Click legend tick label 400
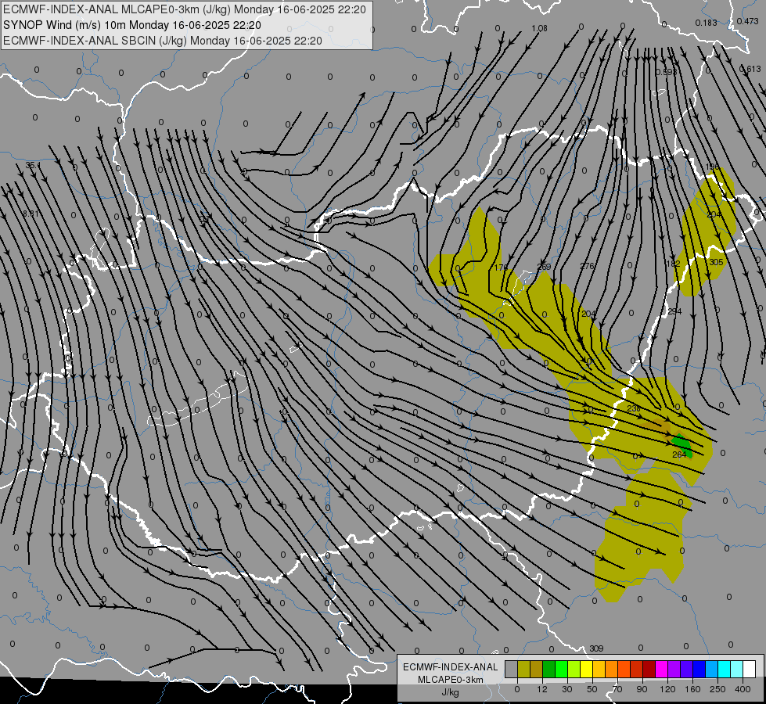This screenshot has width=766, height=704. tap(743, 689)
